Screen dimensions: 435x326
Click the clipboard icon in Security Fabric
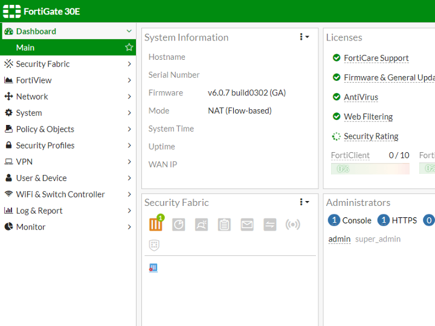[x=224, y=224]
